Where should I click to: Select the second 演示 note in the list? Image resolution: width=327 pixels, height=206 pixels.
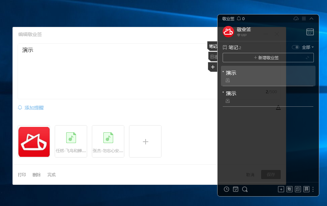(268, 97)
